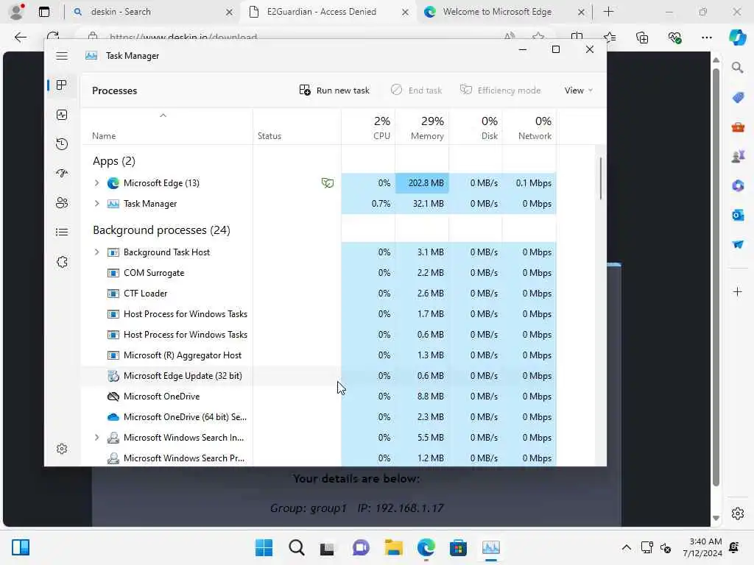This screenshot has height=565, width=754.
Task: Open Edge sidebar Shopping tag icon
Action: click(x=738, y=98)
